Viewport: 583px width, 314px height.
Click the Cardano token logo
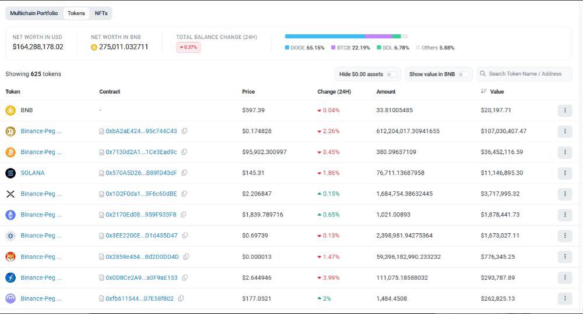pyautogui.click(x=10, y=235)
